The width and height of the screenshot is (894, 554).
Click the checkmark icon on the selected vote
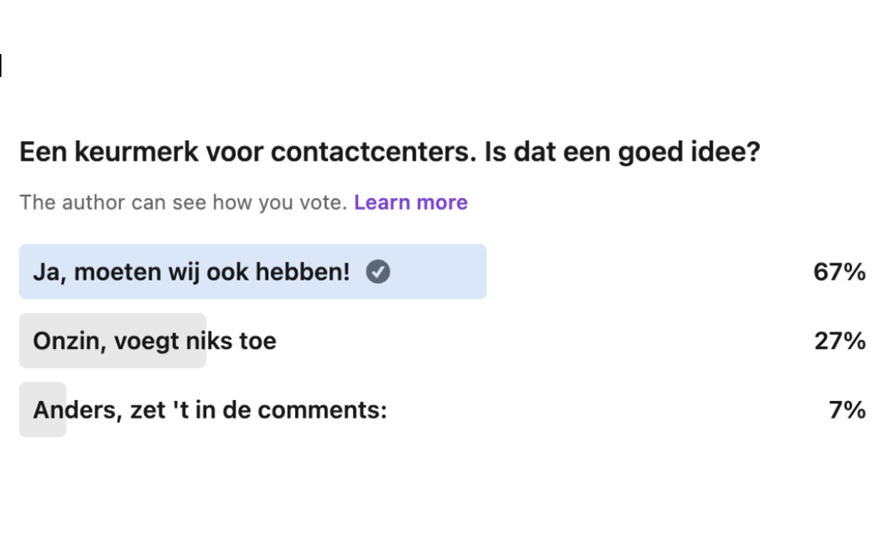click(378, 271)
